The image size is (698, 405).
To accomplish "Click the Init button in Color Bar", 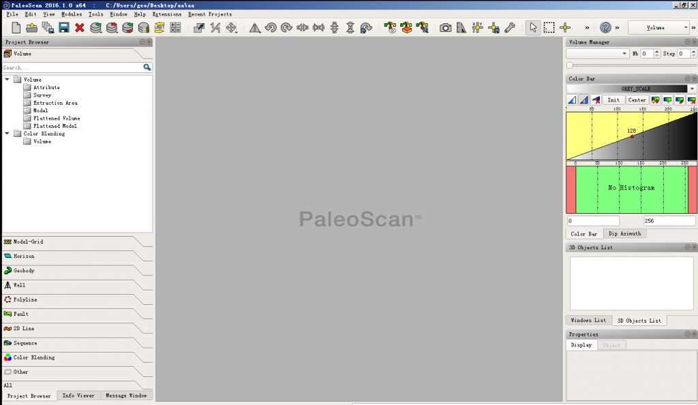I will pyautogui.click(x=613, y=100).
